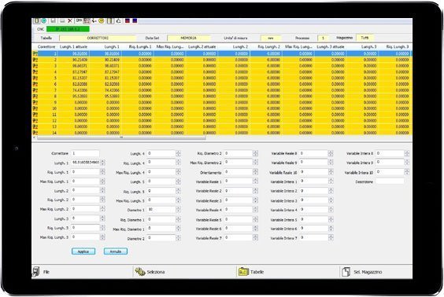
Task: Click the Max Riq. Lungh. 3 input field
Action: click(x=85, y=237)
